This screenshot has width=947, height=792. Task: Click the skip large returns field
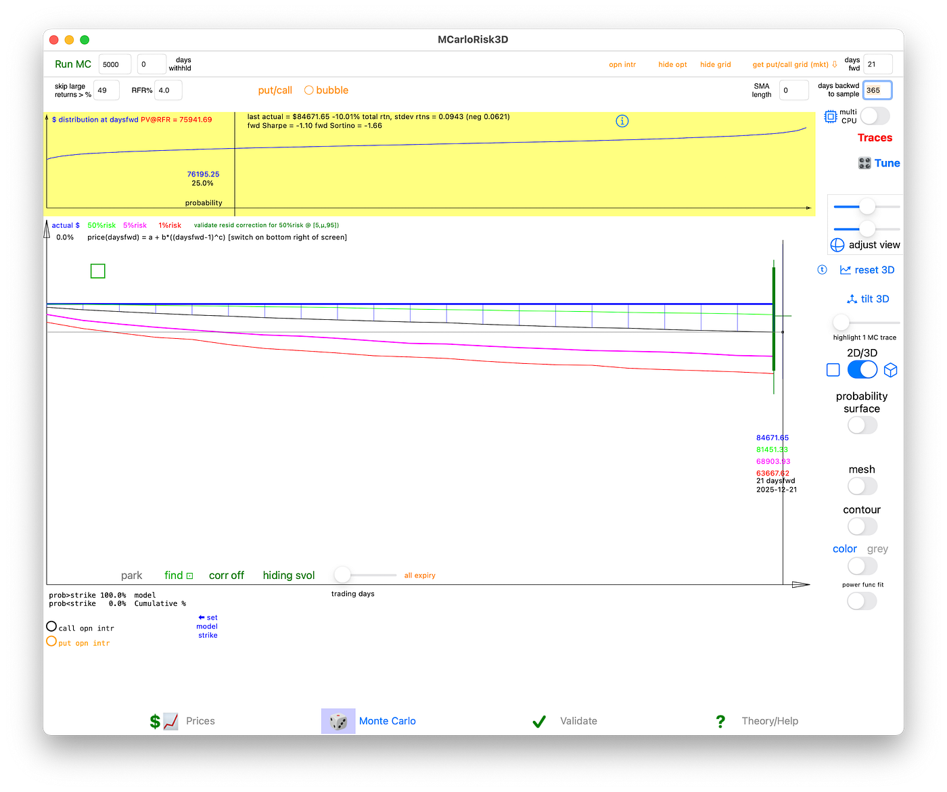[x=106, y=90]
